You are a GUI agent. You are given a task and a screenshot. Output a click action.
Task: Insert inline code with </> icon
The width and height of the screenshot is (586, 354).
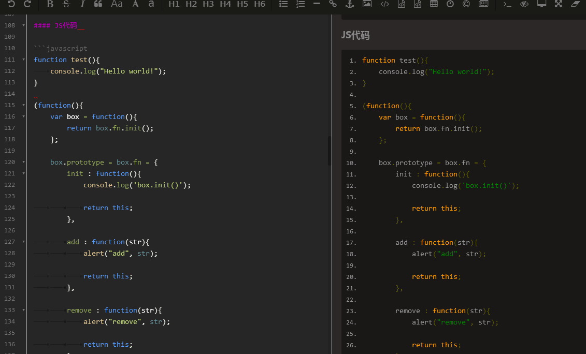(384, 4)
